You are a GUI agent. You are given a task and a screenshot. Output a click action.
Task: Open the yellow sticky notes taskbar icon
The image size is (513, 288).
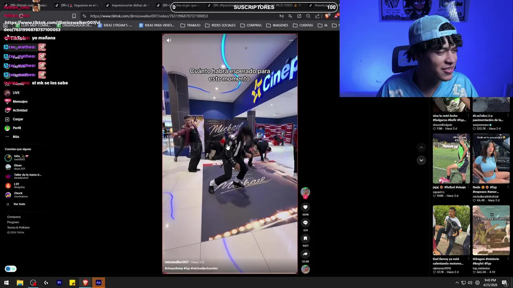(72, 283)
